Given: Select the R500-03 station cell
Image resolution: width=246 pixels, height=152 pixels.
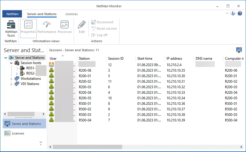Looking at the screenshot, I should point(85,115).
